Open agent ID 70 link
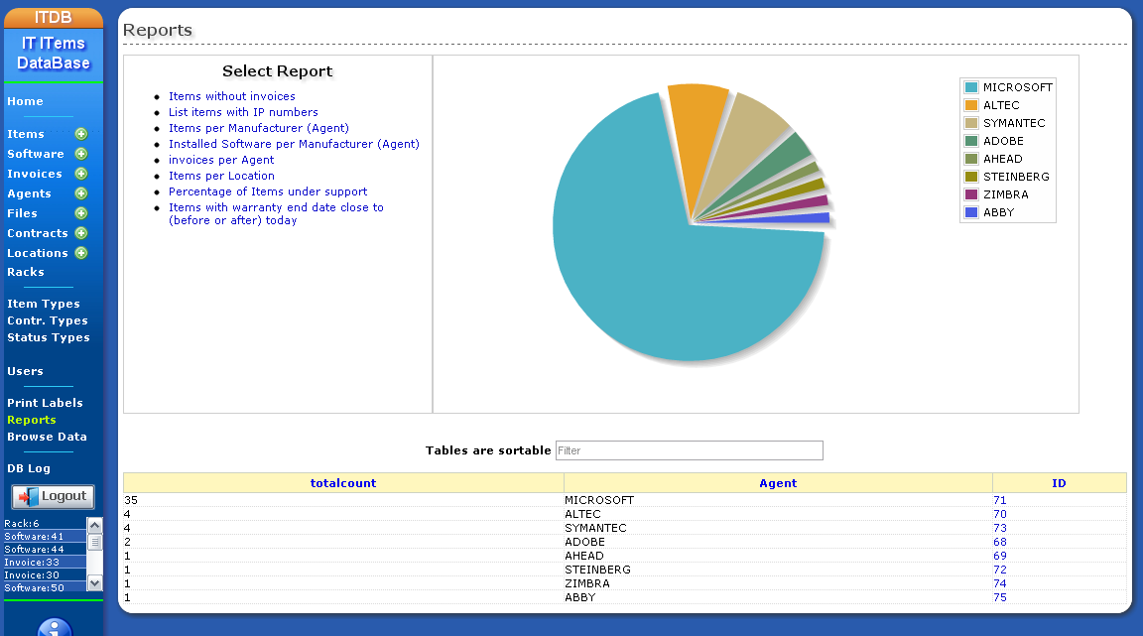This screenshot has width=1143, height=636. (999, 514)
